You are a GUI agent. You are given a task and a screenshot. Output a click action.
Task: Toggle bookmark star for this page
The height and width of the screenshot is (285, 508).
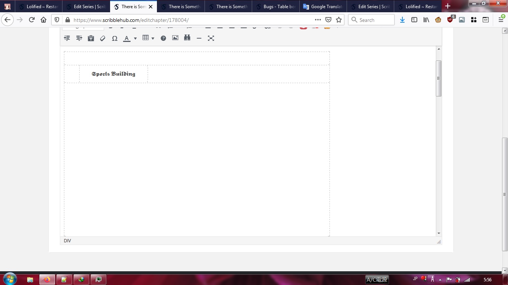click(x=338, y=20)
